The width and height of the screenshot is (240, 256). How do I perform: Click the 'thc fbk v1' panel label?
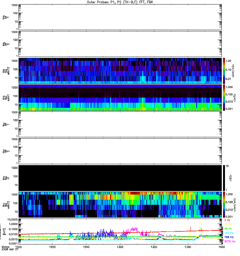point(6,178)
